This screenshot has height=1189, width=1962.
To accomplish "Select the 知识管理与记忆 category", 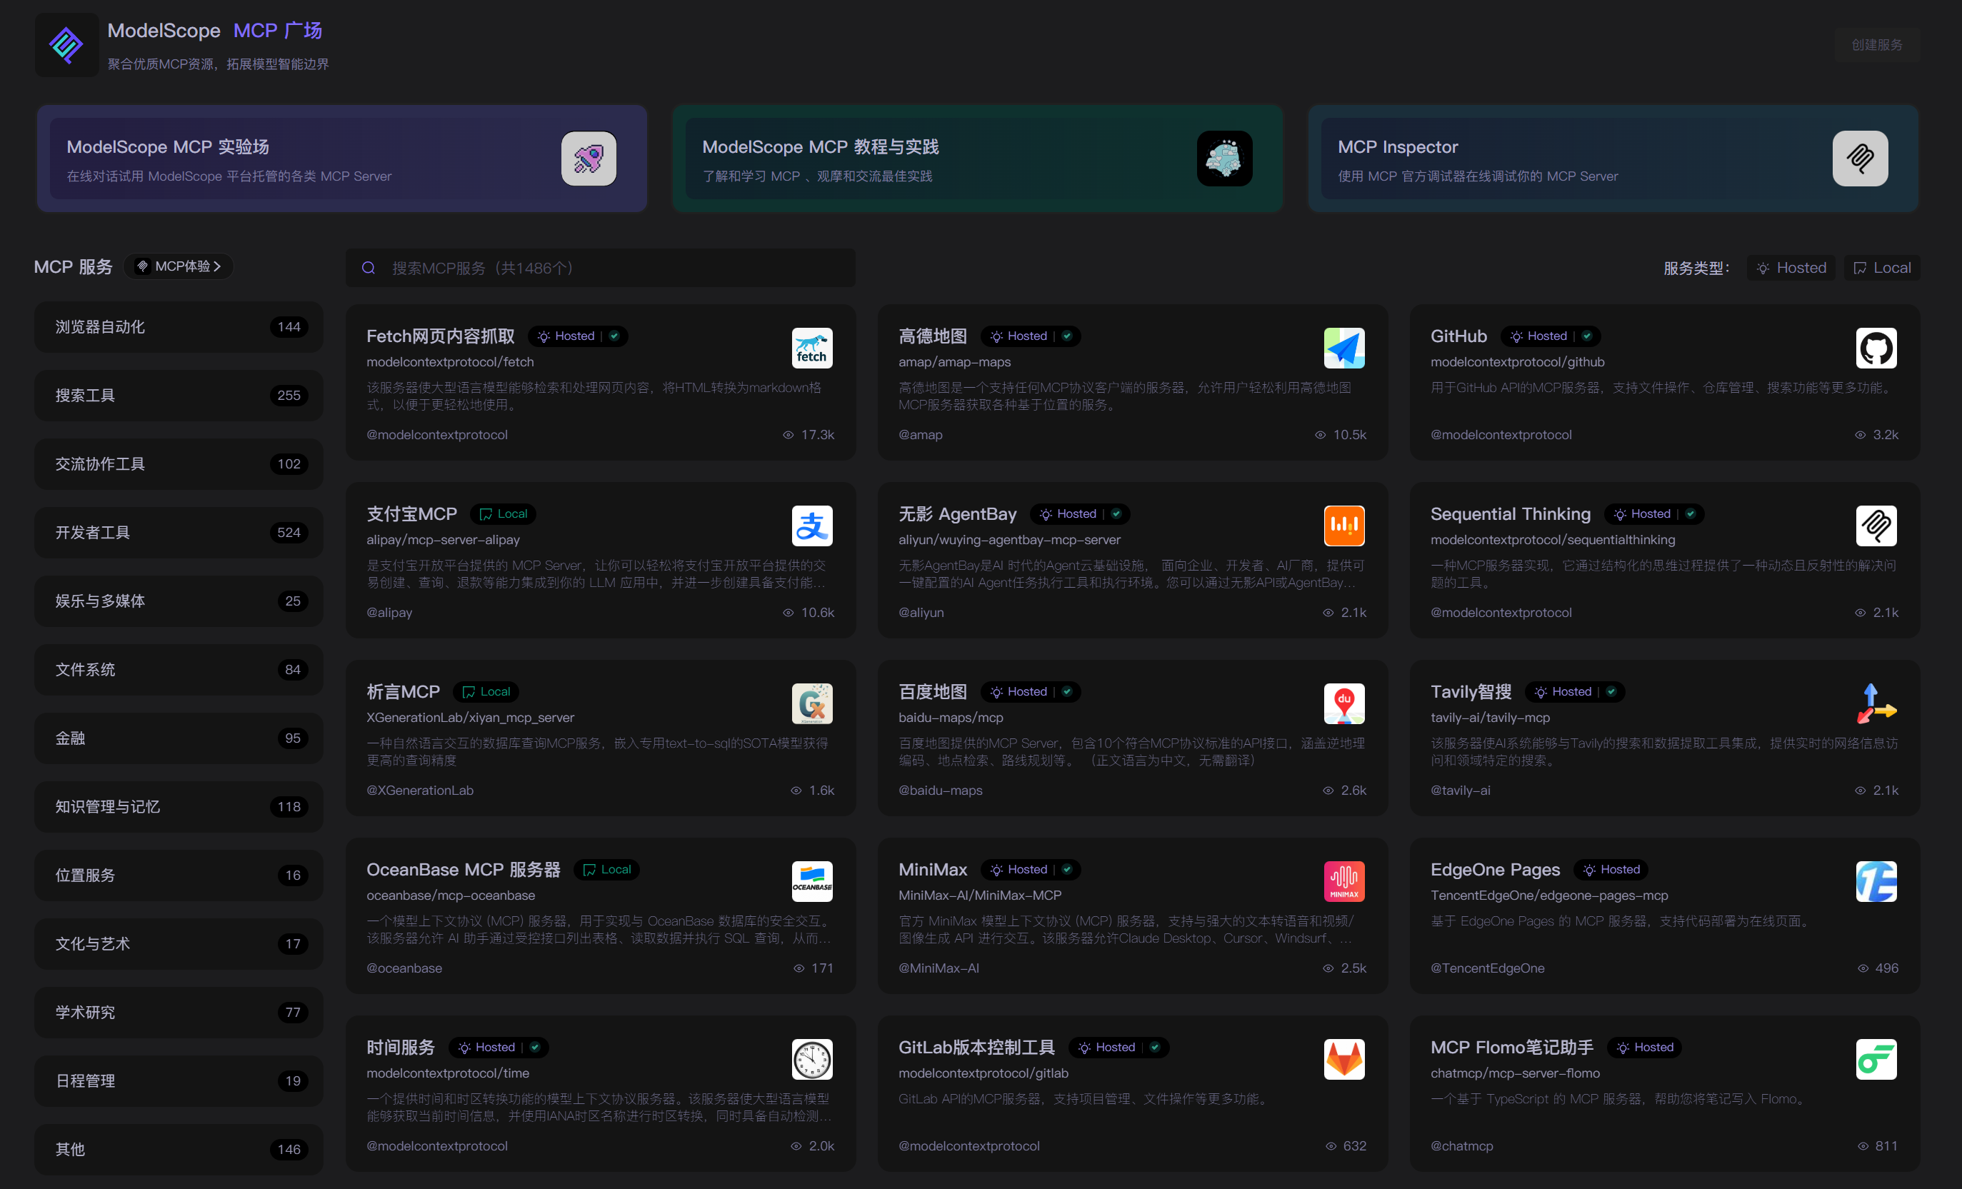I will click(179, 807).
